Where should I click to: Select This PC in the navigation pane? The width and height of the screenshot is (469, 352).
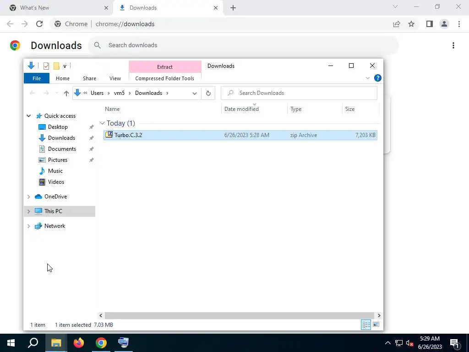pos(53,211)
